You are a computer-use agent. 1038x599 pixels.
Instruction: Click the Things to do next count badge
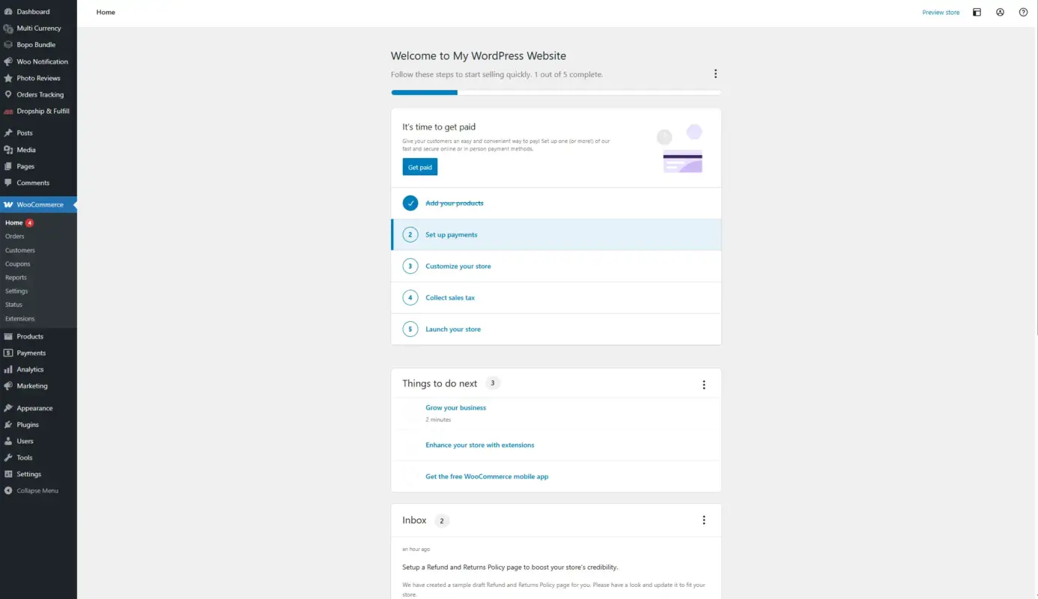492,383
